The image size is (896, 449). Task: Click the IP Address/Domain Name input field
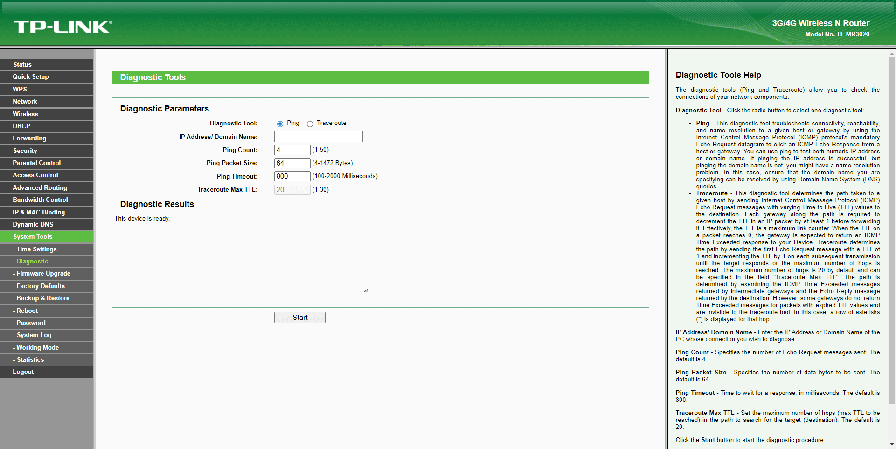point(319,137)
